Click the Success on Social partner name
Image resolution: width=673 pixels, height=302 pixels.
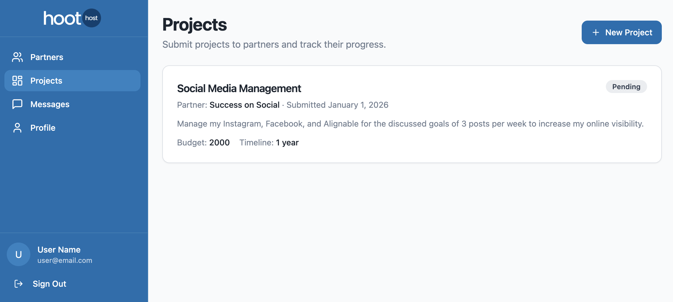[244, 105]
